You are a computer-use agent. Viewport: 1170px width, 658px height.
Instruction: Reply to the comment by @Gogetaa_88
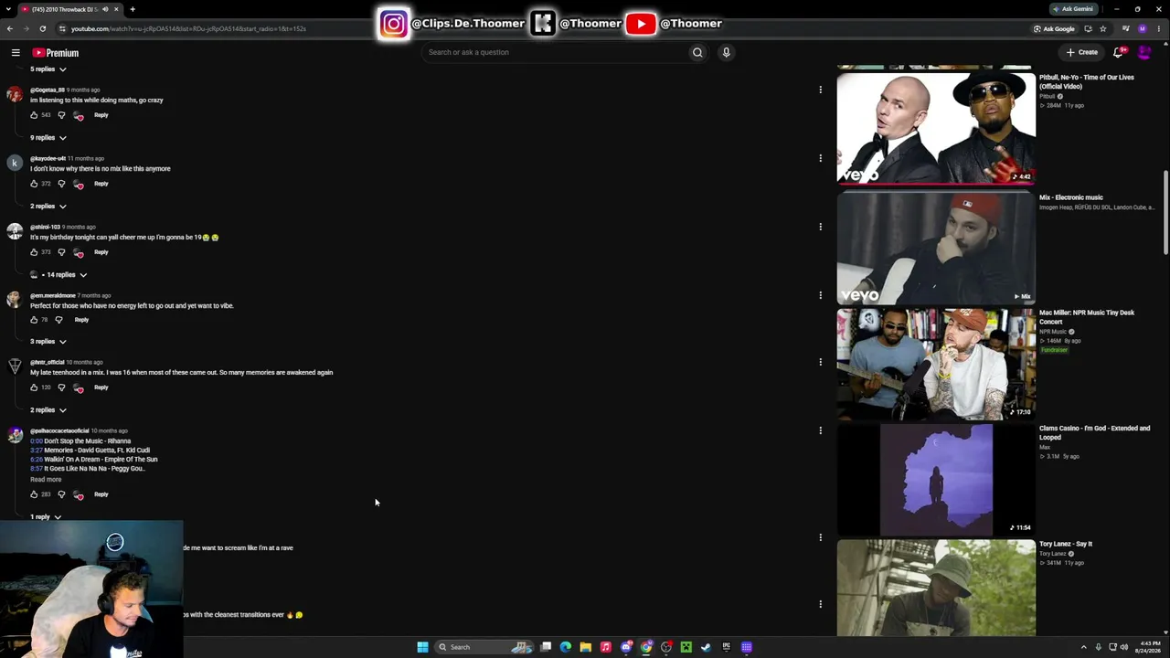coord(101,115)
